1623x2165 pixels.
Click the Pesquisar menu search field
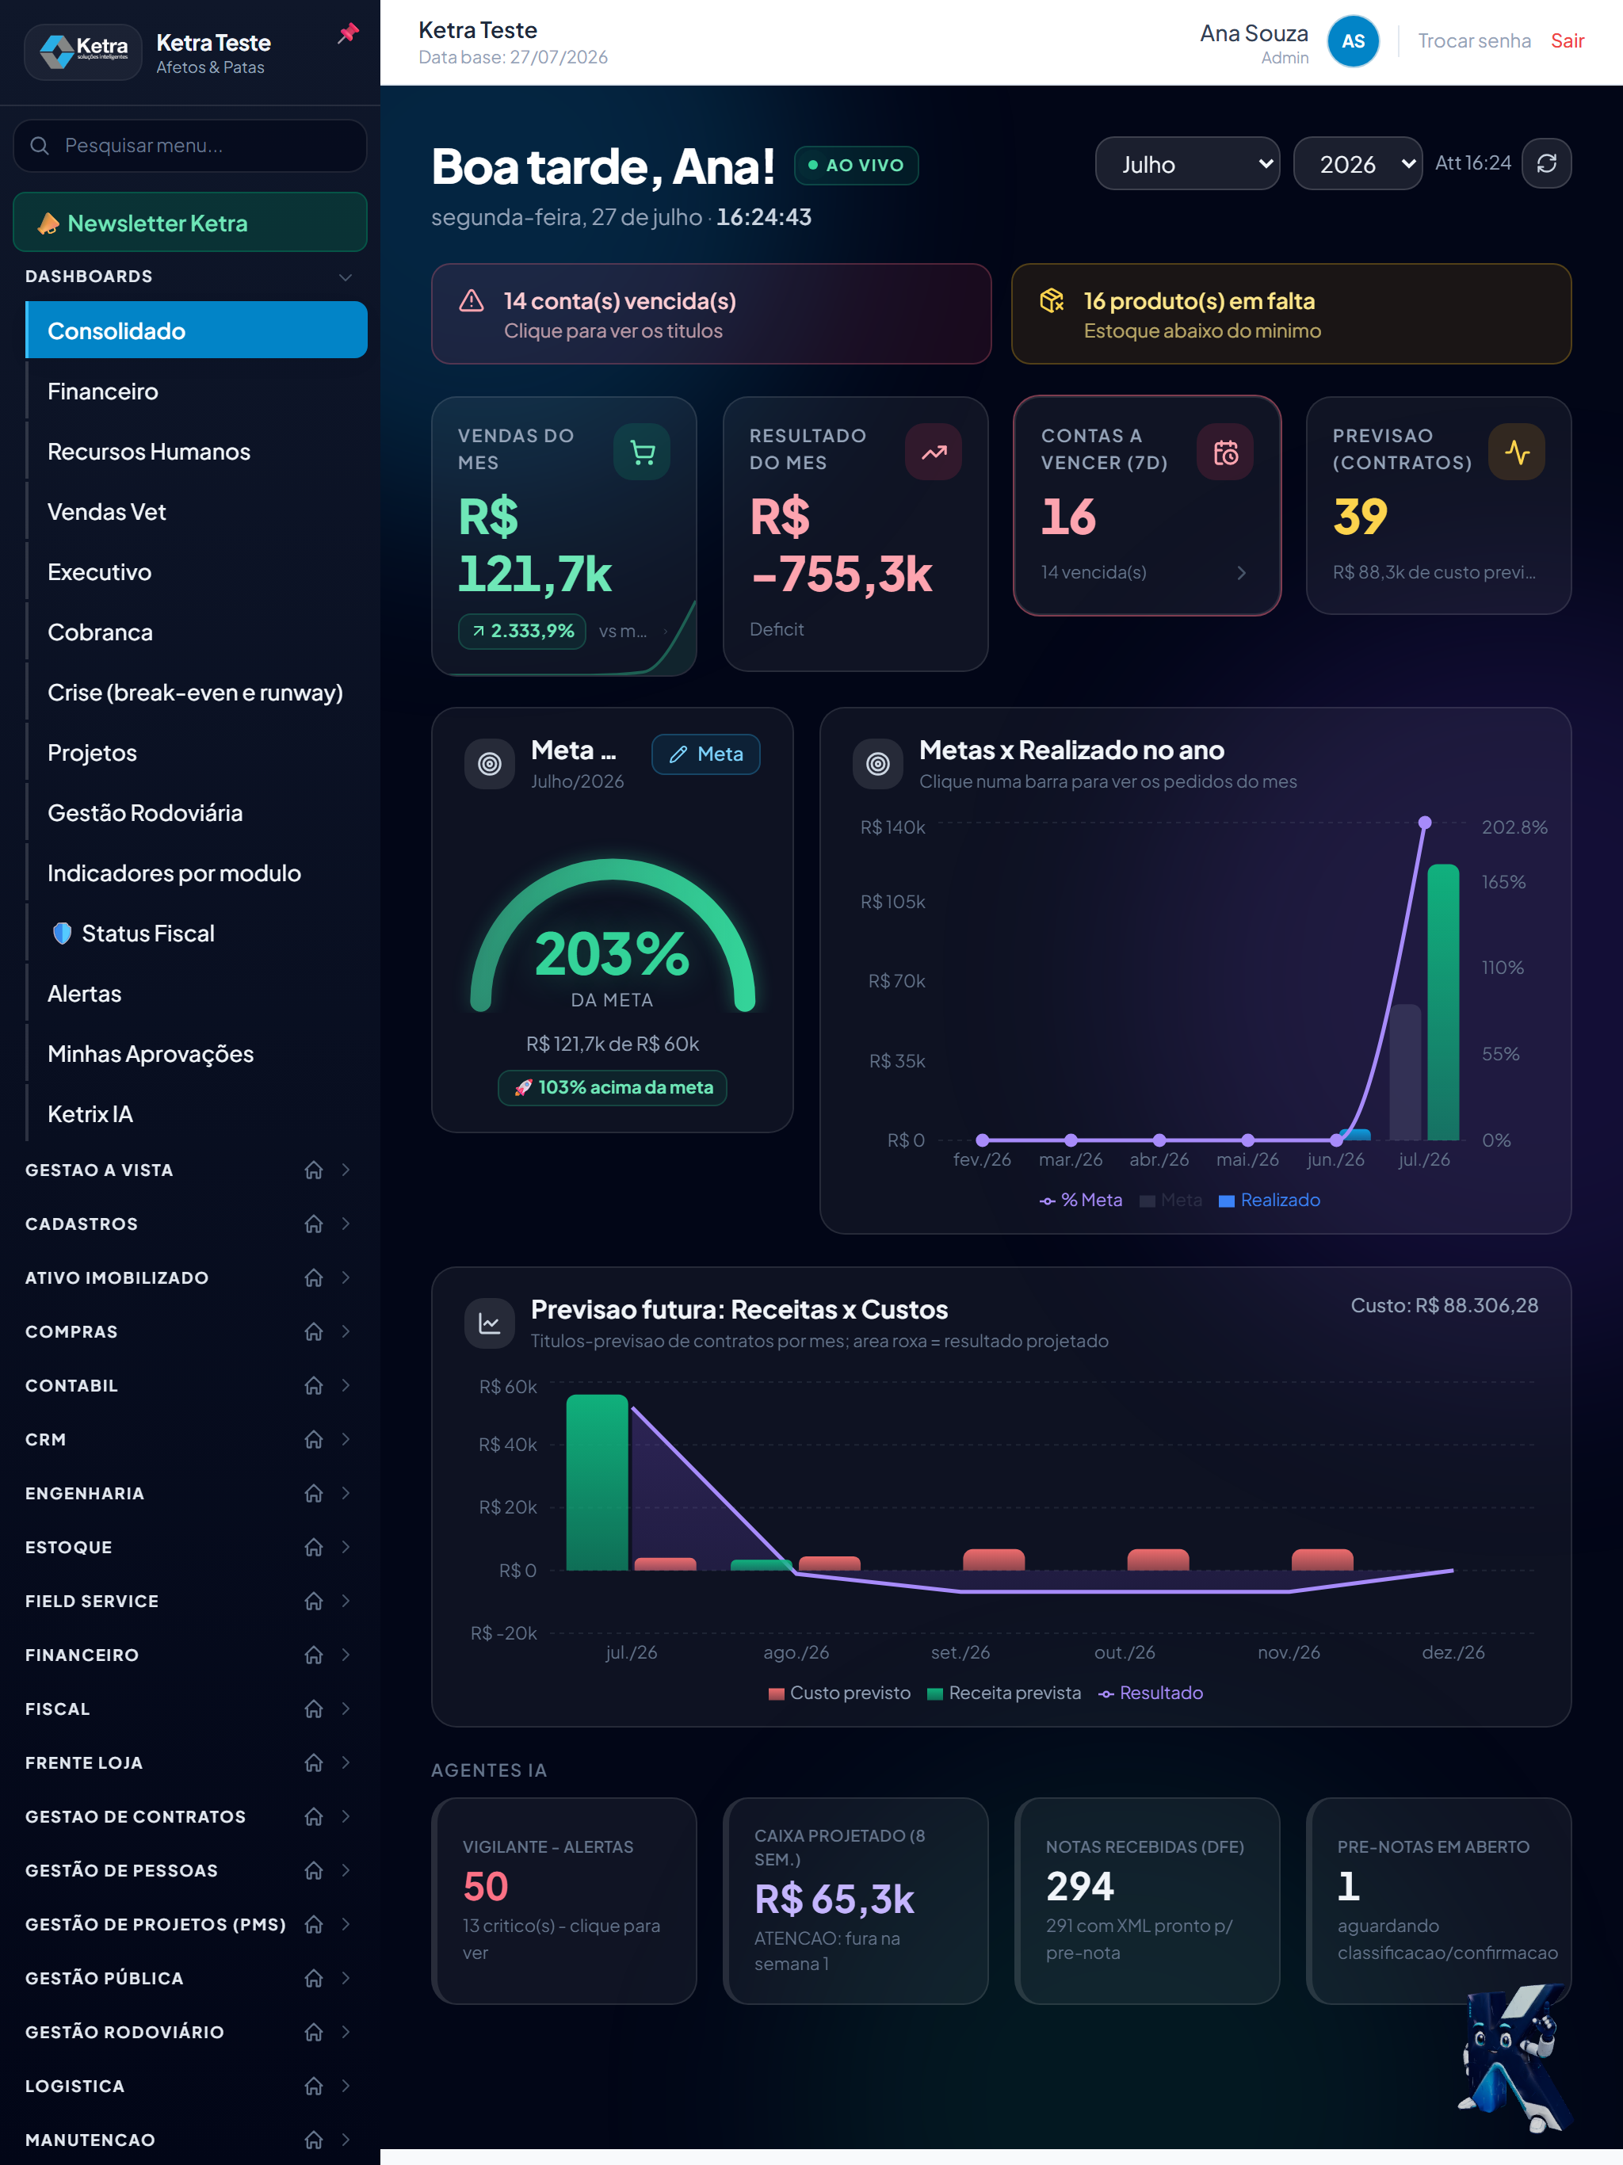190,146
